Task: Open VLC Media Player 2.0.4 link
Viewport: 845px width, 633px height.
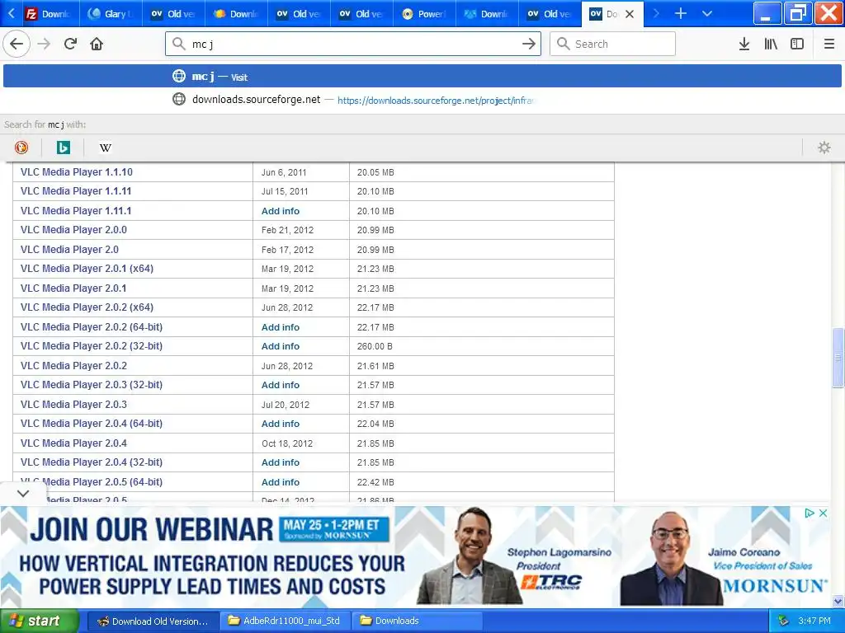Action: (73, 443)
